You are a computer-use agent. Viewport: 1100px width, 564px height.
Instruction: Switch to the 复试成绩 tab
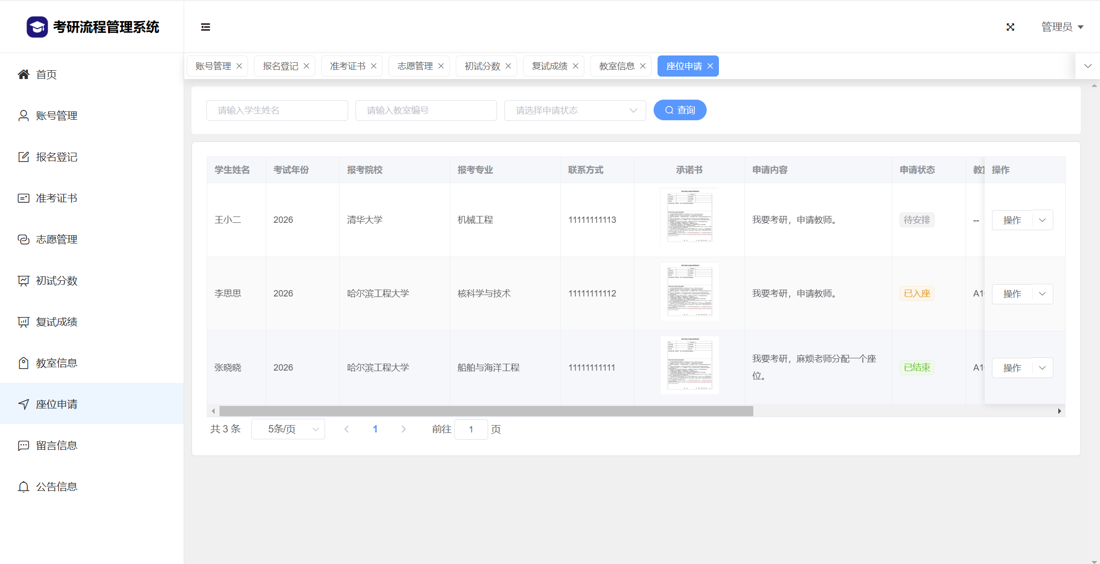click(549, 66)
